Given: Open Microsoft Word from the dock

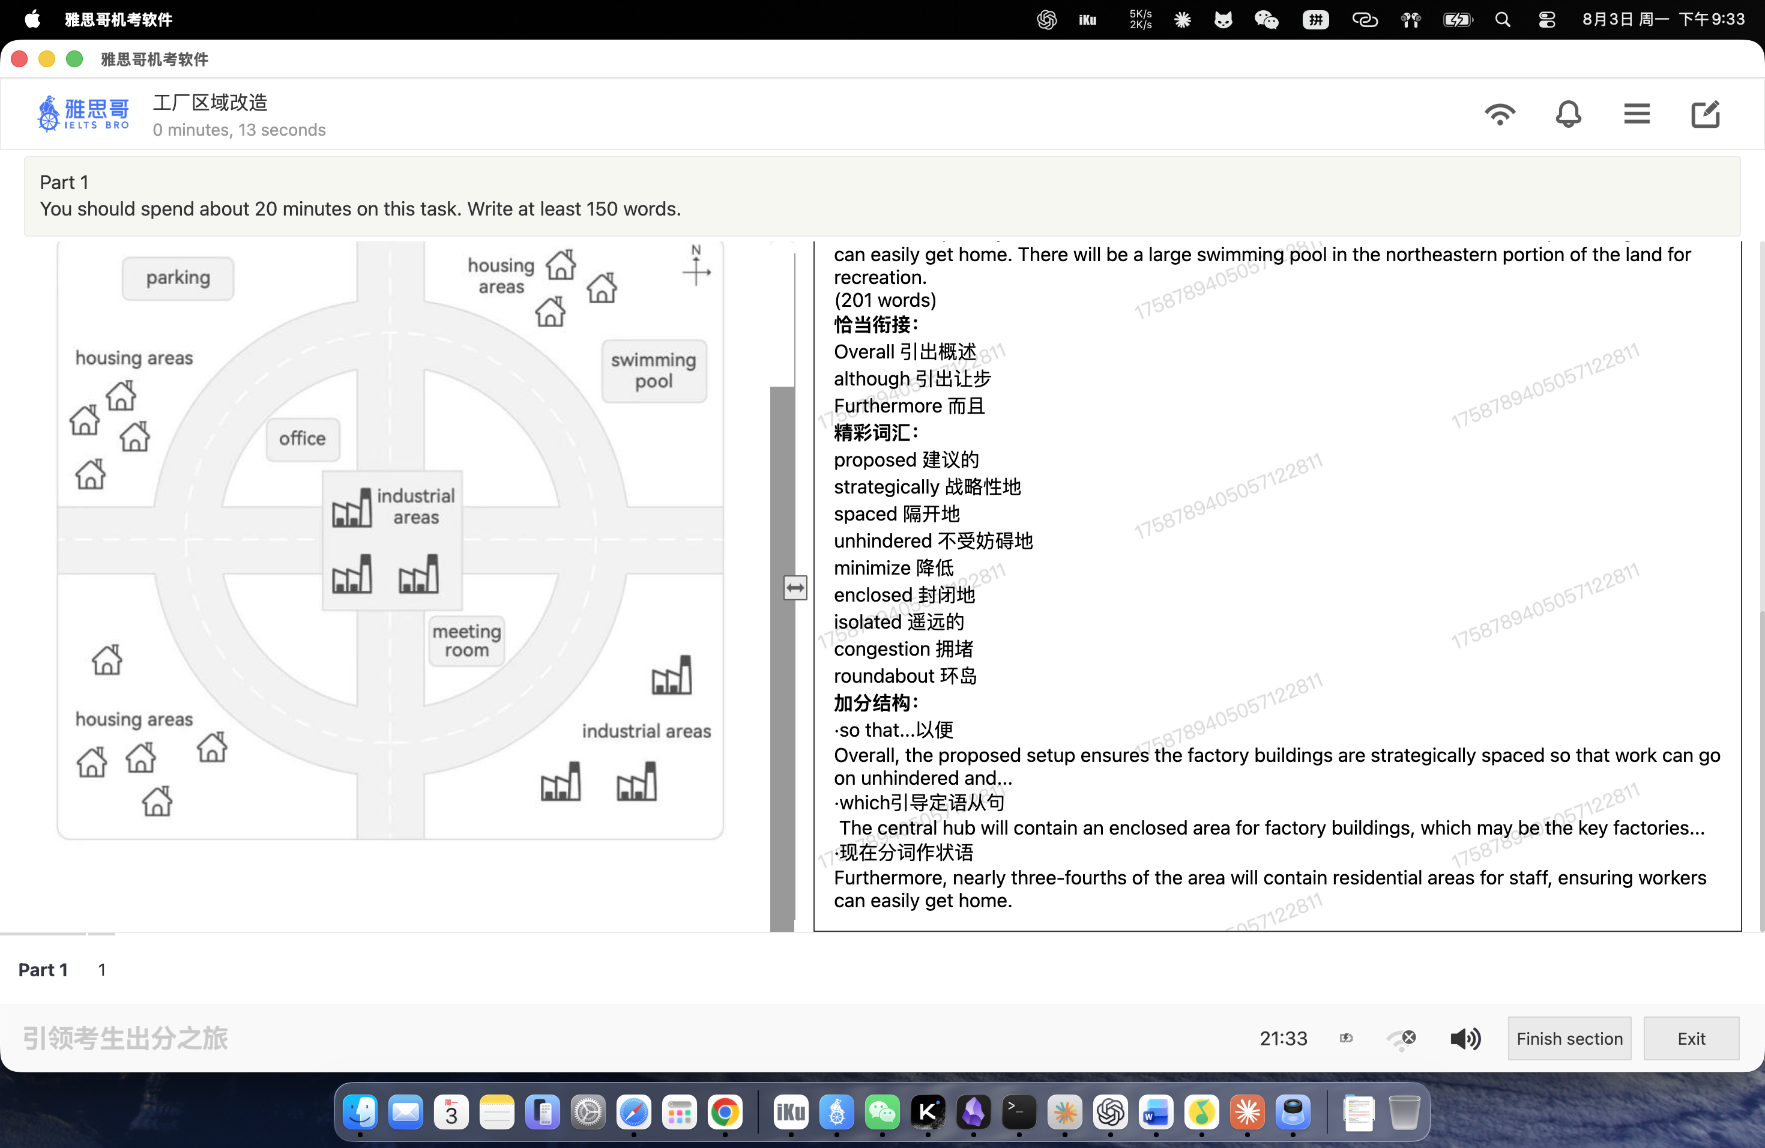Looking at the screenshot, I should tap(1156, 1111).
